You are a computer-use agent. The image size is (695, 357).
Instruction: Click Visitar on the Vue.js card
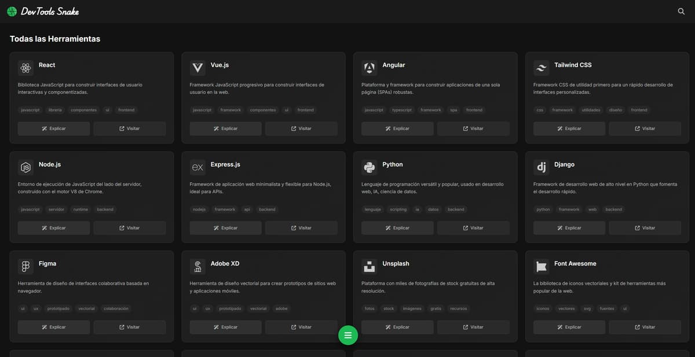301,128
